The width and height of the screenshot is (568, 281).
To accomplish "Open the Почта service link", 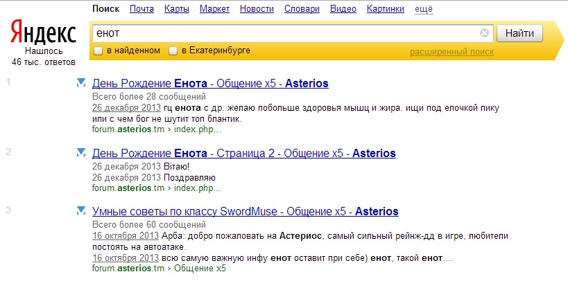I will coord(141,9).
